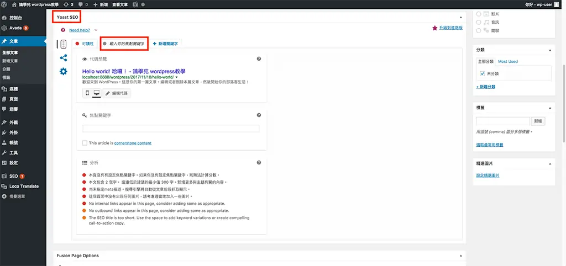Open the 文章 posts sidebar menu
Screen dimensions: 566x266
[23, 41]
